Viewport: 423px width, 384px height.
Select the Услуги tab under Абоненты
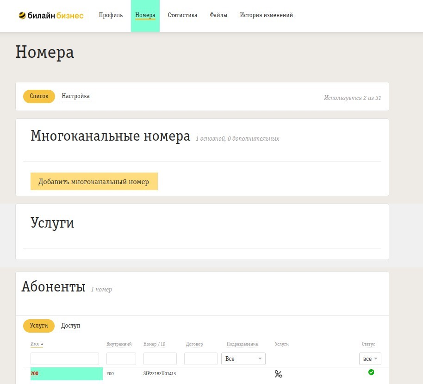39,326
